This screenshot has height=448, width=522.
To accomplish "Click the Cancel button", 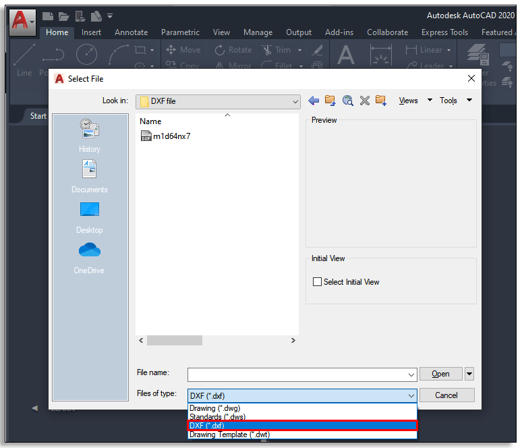I will 446,395.
